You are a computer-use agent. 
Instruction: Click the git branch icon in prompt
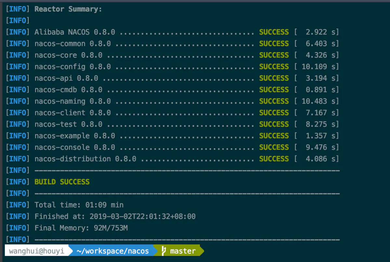[x=163, y=251]
